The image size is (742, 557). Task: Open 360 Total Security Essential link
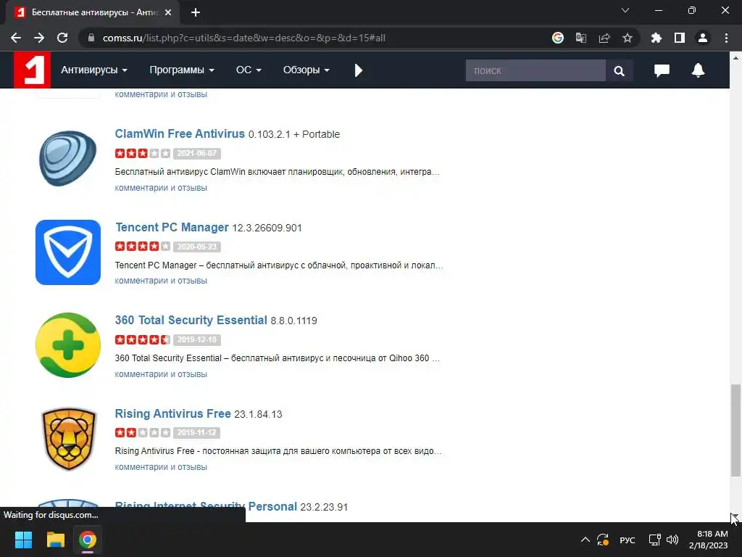pyautogui.click(x=191, y=320)
